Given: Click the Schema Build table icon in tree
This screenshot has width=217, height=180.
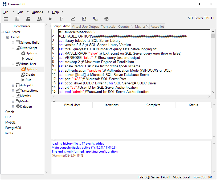Looking at the screenshot, I should pyautogui.click(x=18, y=43).
